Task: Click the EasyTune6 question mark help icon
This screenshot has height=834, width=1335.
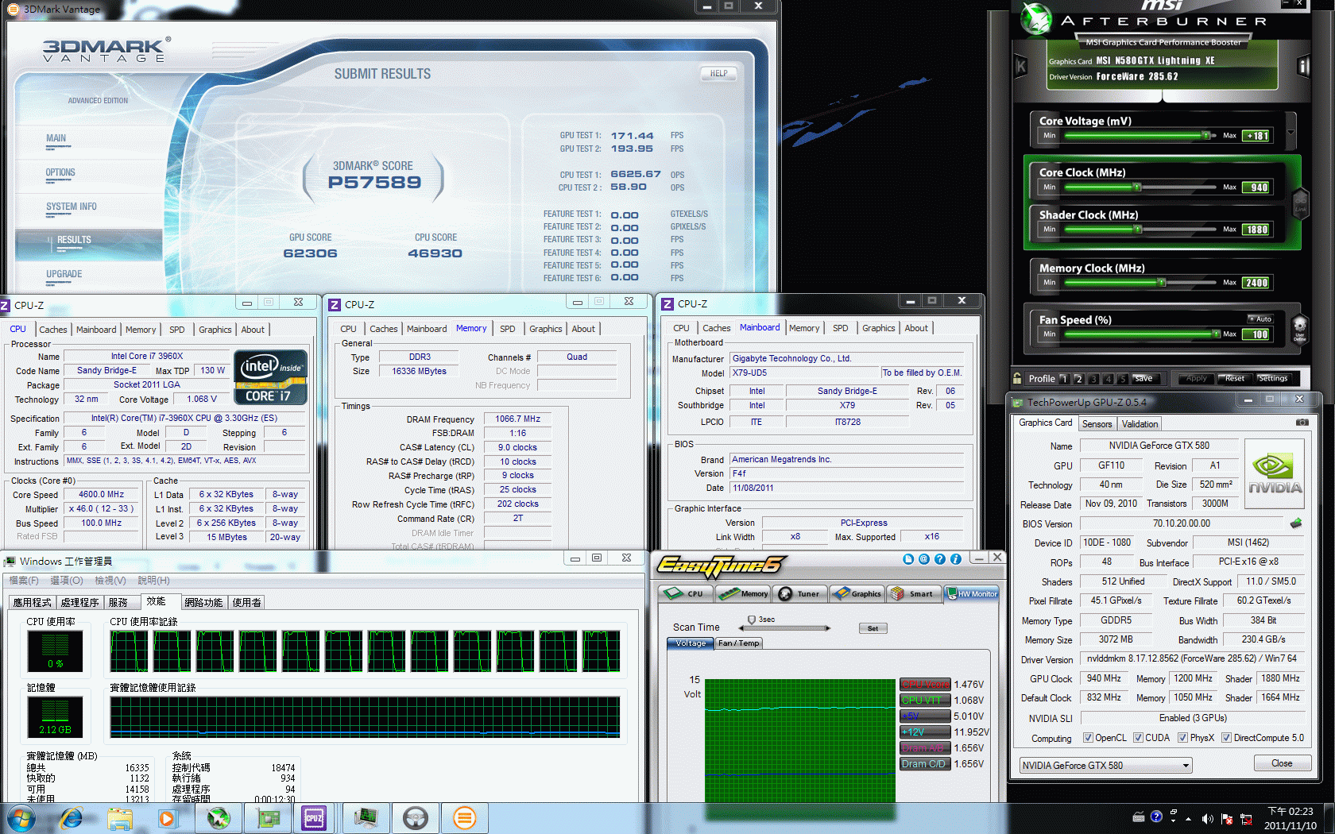Action: click(x=940, y=559)
